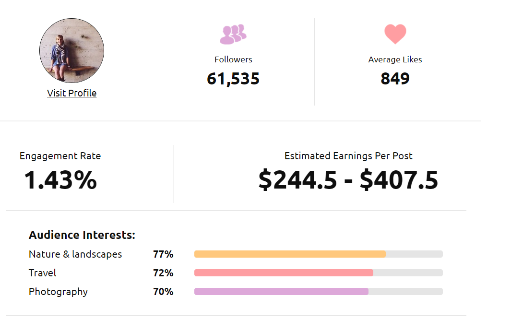The image size is (511, 320).
Task: Click the 849 average likes number
Action: click(395, 79)
